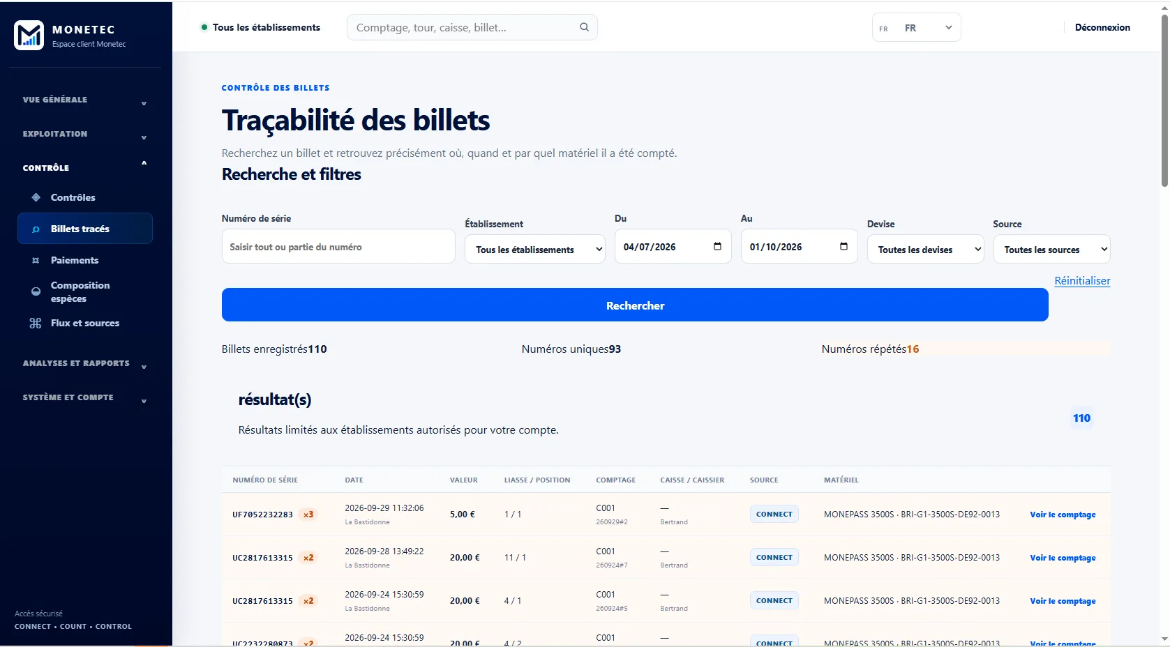Screen dimensions: 1170x647
Task: View comptage for the 260924#5 row
Action: click(1063, 601)
